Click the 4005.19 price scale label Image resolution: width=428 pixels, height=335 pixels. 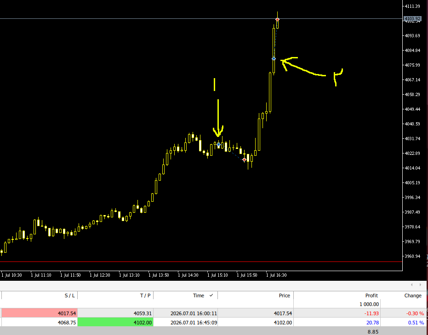point(412,182)
